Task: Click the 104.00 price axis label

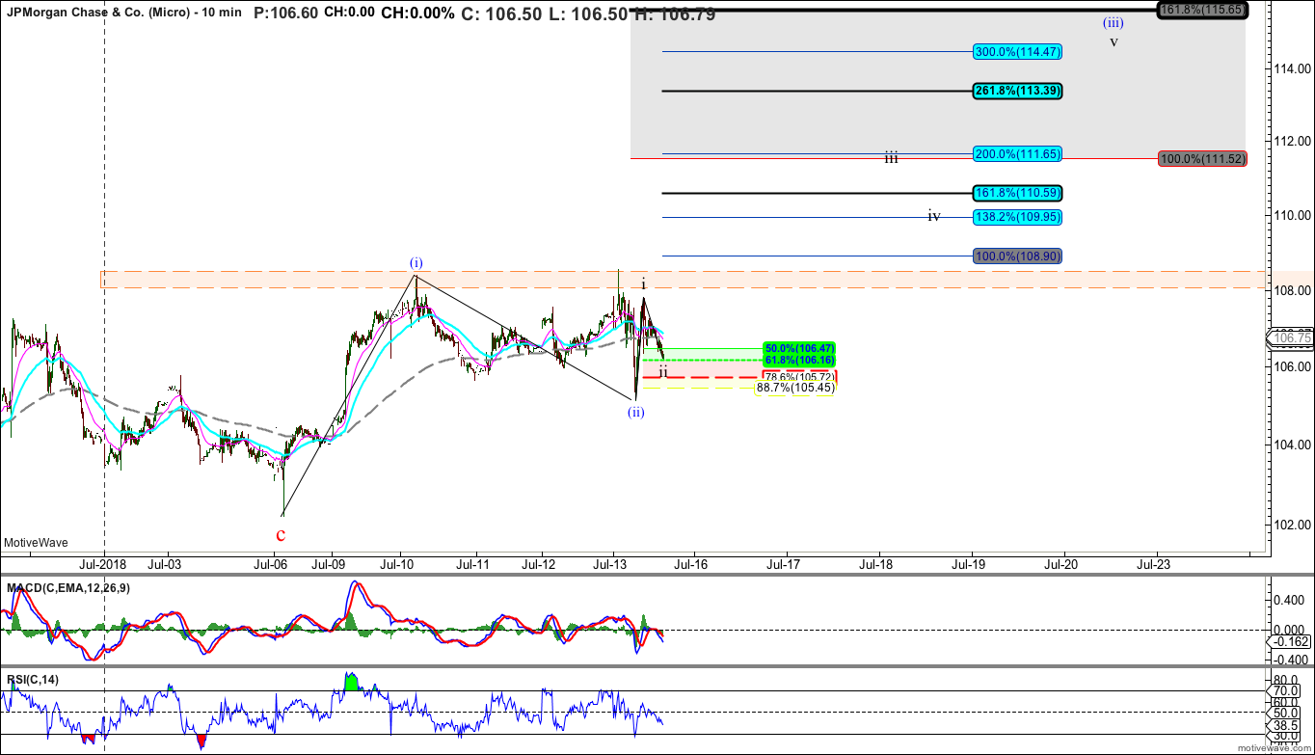Action: click(1292, 445)
